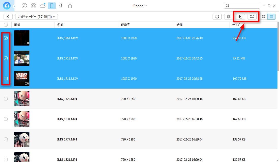Open the IMG_1713.MOV thumbnail

22,58
